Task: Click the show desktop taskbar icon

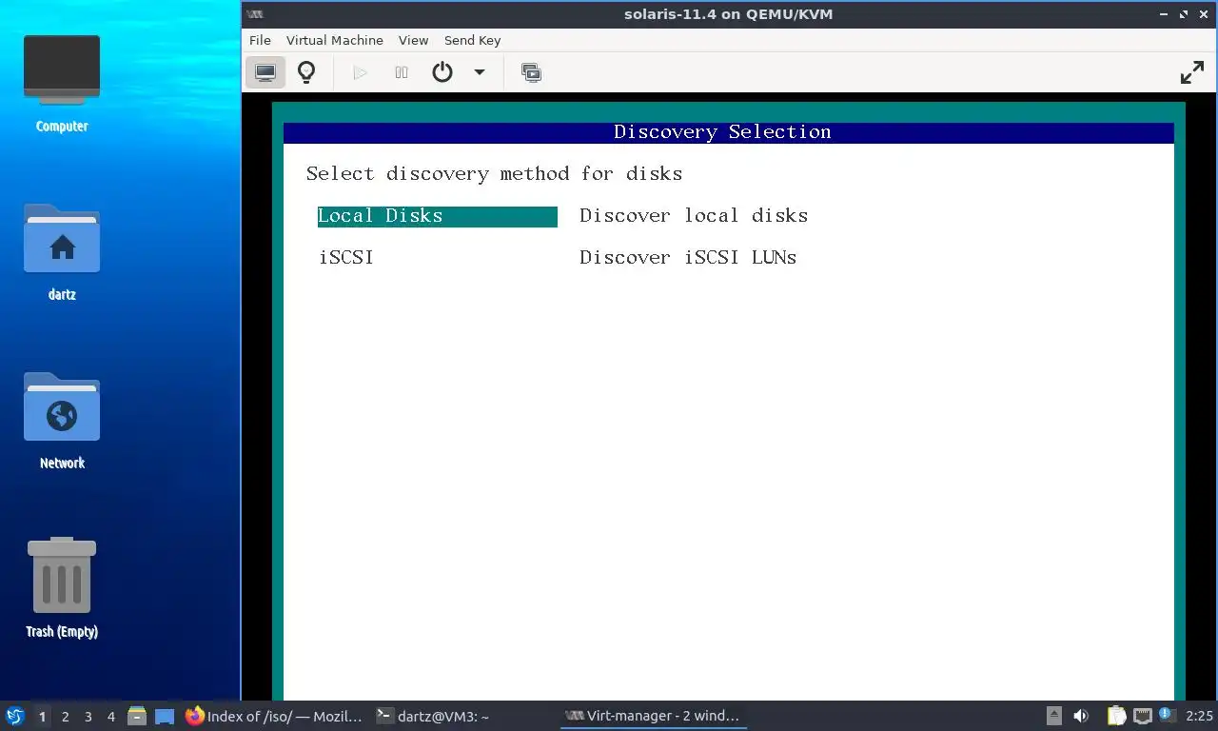Action: (x=165, y=716)
